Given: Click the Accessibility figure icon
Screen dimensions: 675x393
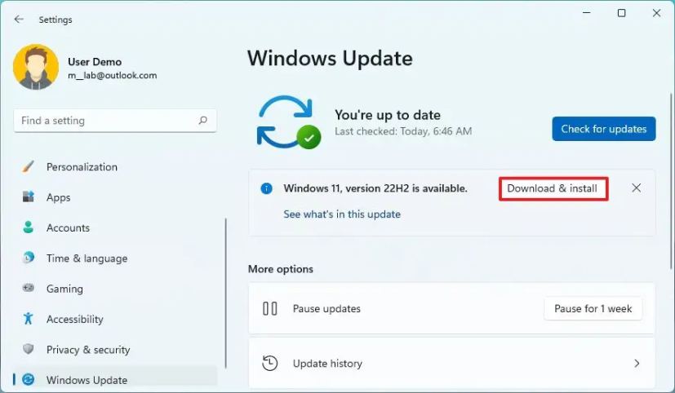Looking at the screenshot, I should 28,318.
